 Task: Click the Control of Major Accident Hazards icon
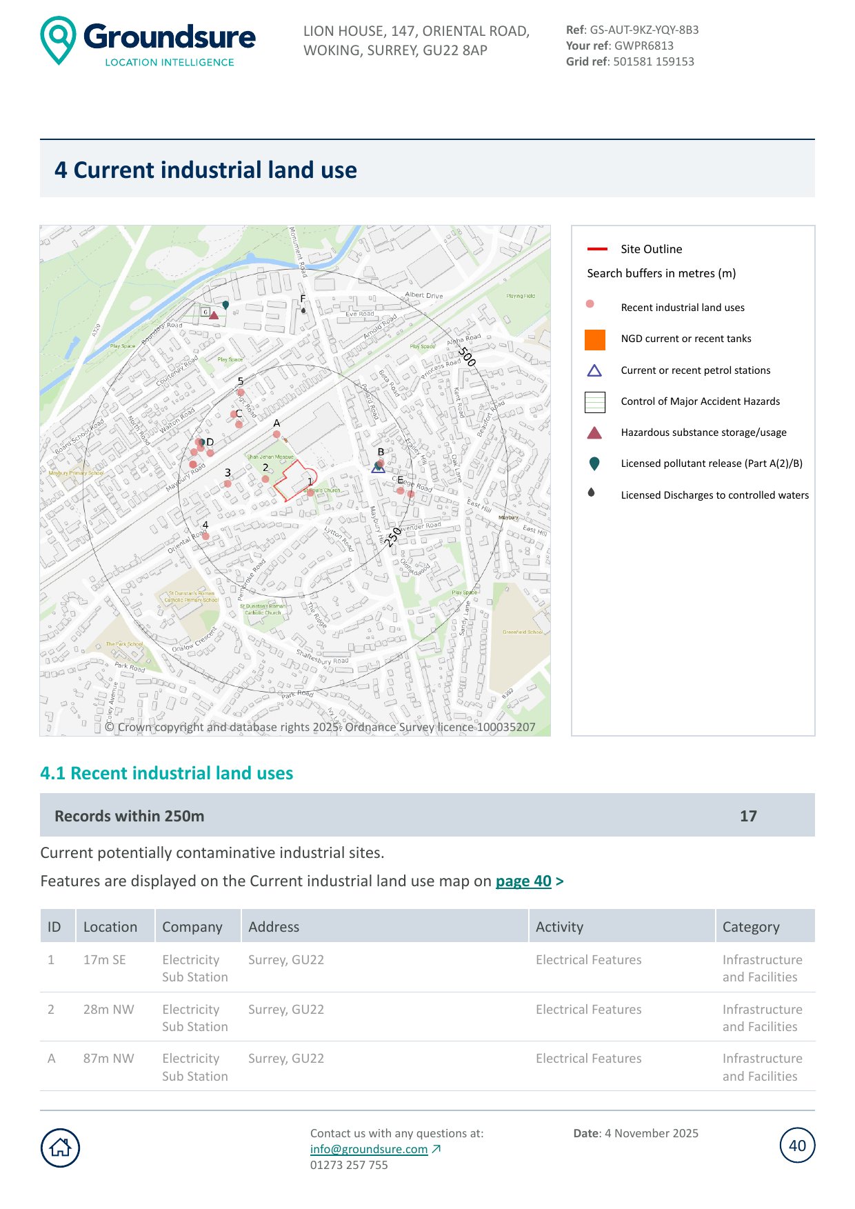click(x=594, y=402)
